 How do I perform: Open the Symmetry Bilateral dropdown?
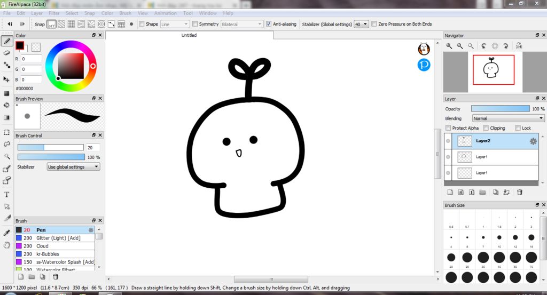242,24
